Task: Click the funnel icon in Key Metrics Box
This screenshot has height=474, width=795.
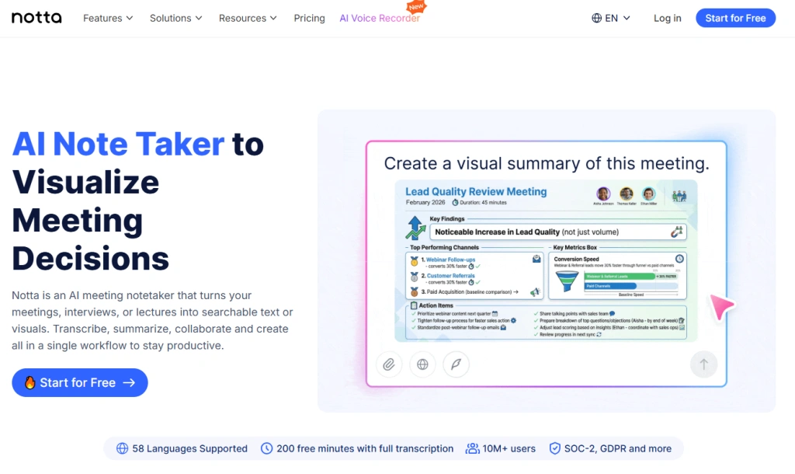Action: pos(567,281)
